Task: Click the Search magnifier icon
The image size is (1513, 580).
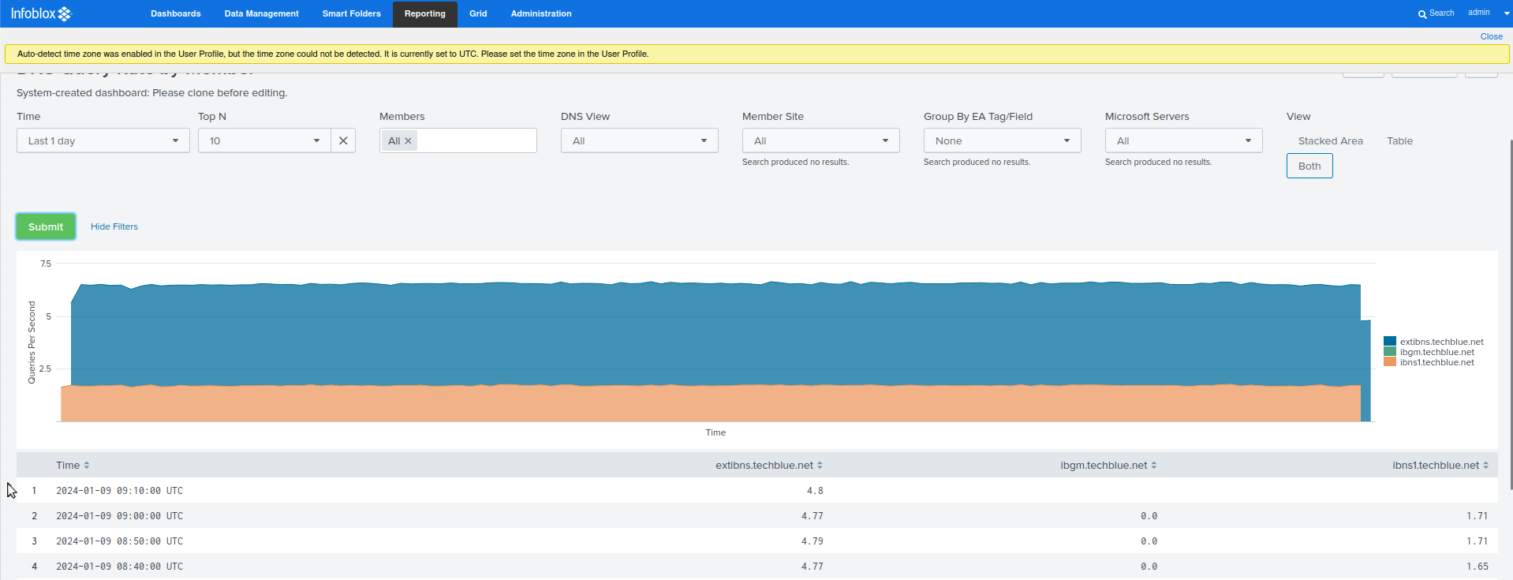Action: (1421, 14)
